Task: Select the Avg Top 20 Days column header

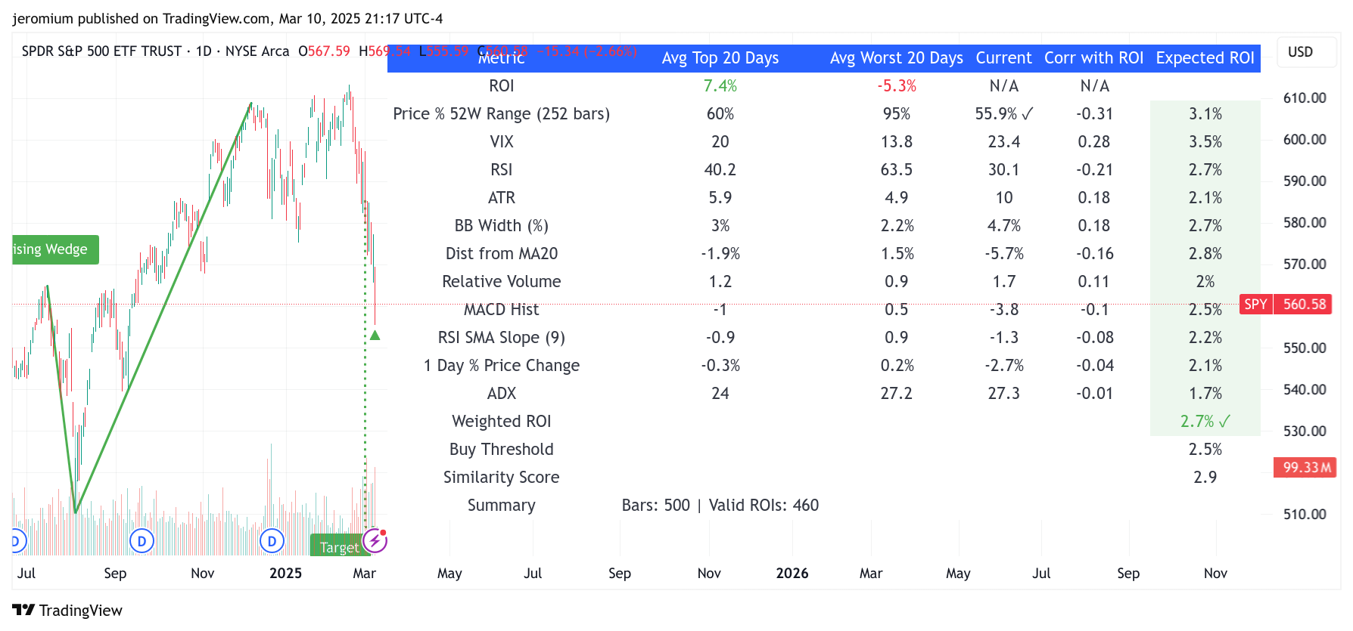Action: 720,58
